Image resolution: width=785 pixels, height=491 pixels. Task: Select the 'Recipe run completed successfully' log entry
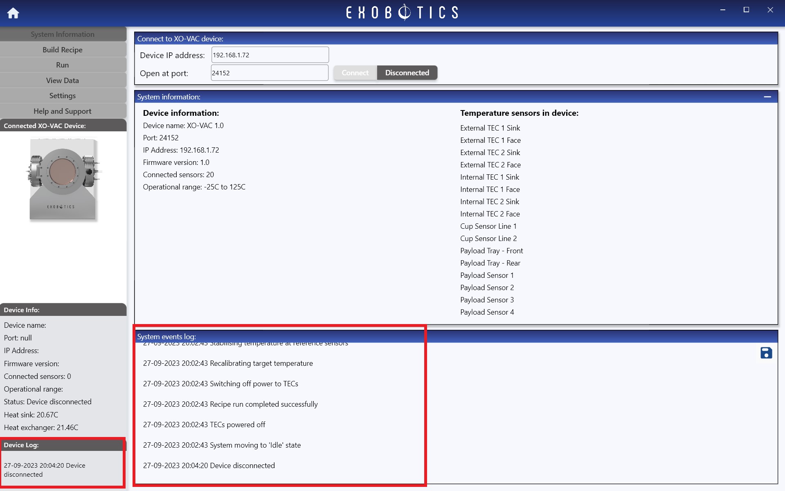[x=230, y=404]
